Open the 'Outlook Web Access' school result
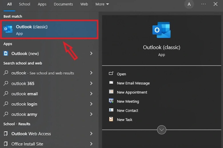This screenshot has height=148, width=223. [x=31, y=134]
